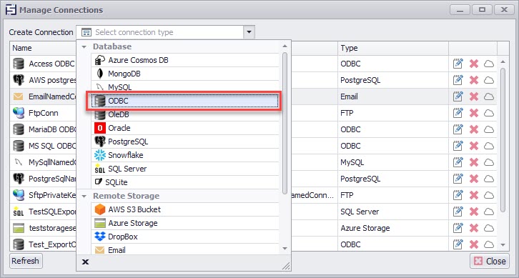Choose ODBC from the connection types

click(184, 101)
